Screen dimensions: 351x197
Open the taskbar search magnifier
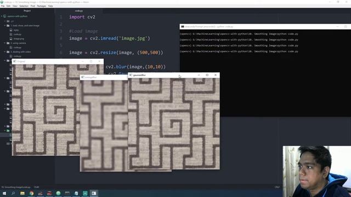click(13, 193)
